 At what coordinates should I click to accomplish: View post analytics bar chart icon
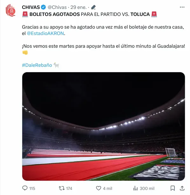135,188
